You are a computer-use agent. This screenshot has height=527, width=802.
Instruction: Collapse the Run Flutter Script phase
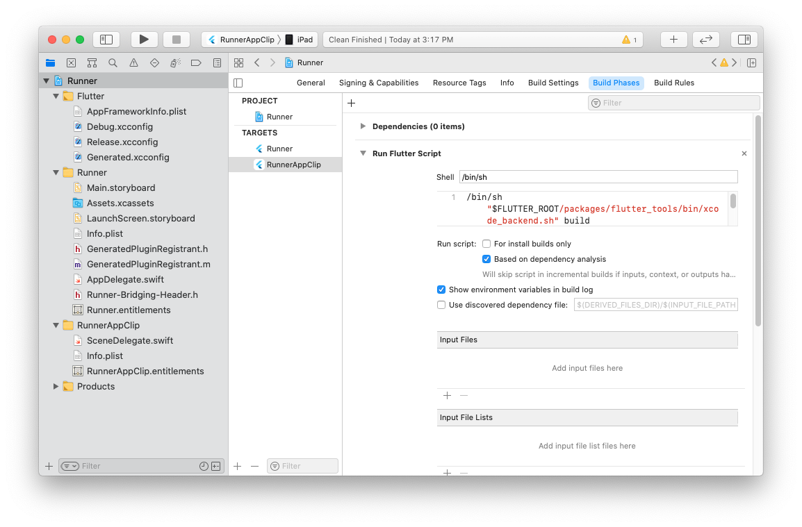[x=363, y=153]
